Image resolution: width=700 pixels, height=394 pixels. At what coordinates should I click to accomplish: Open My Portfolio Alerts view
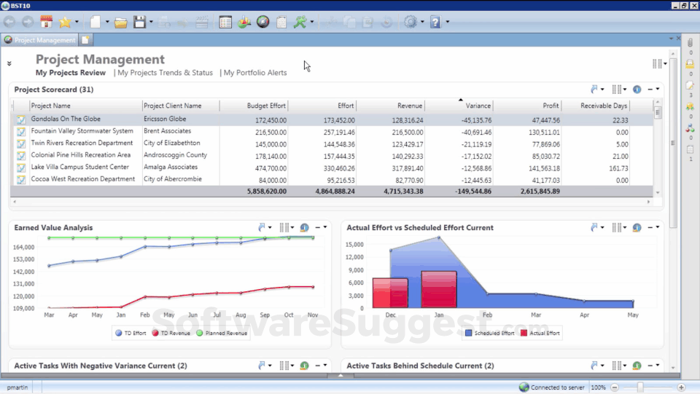(255, 73)
